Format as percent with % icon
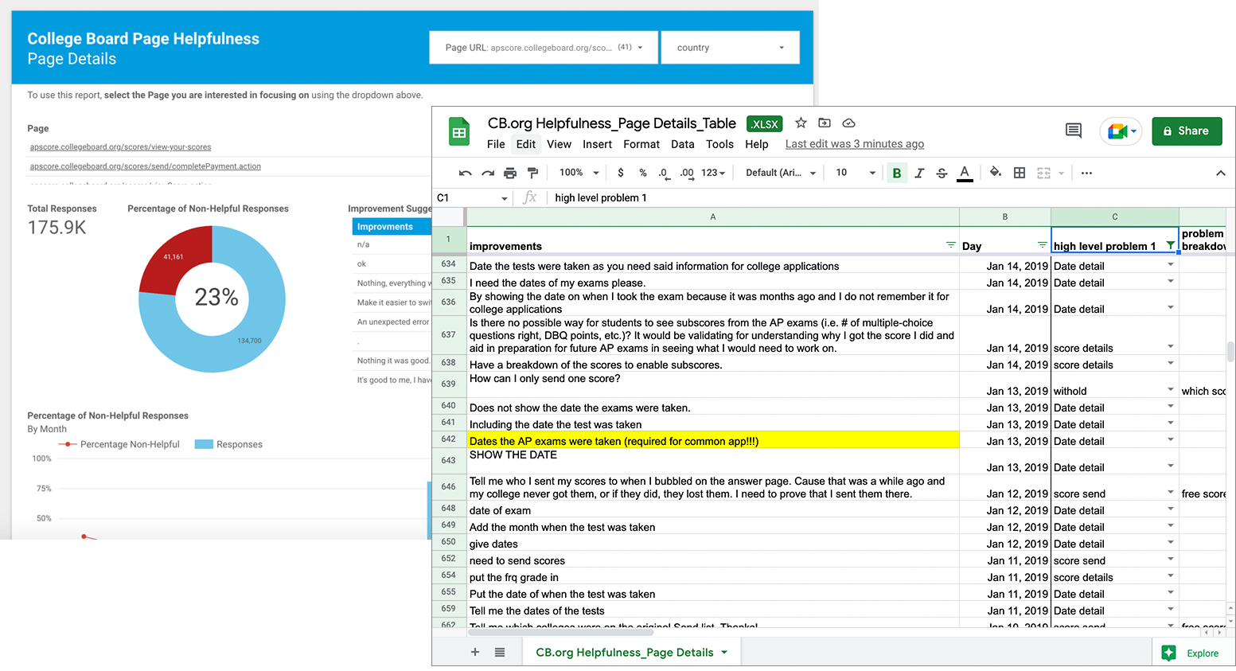The height and width of the screenshot is (671, 1236). coord(643,173)
